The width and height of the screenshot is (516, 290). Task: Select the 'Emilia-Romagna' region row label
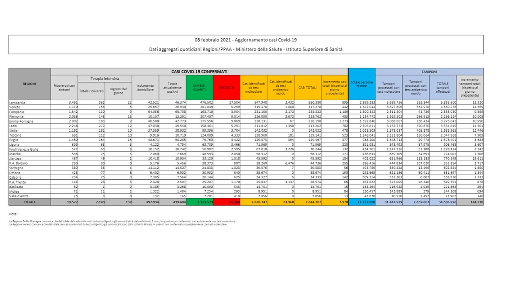(x=20, y=121)
